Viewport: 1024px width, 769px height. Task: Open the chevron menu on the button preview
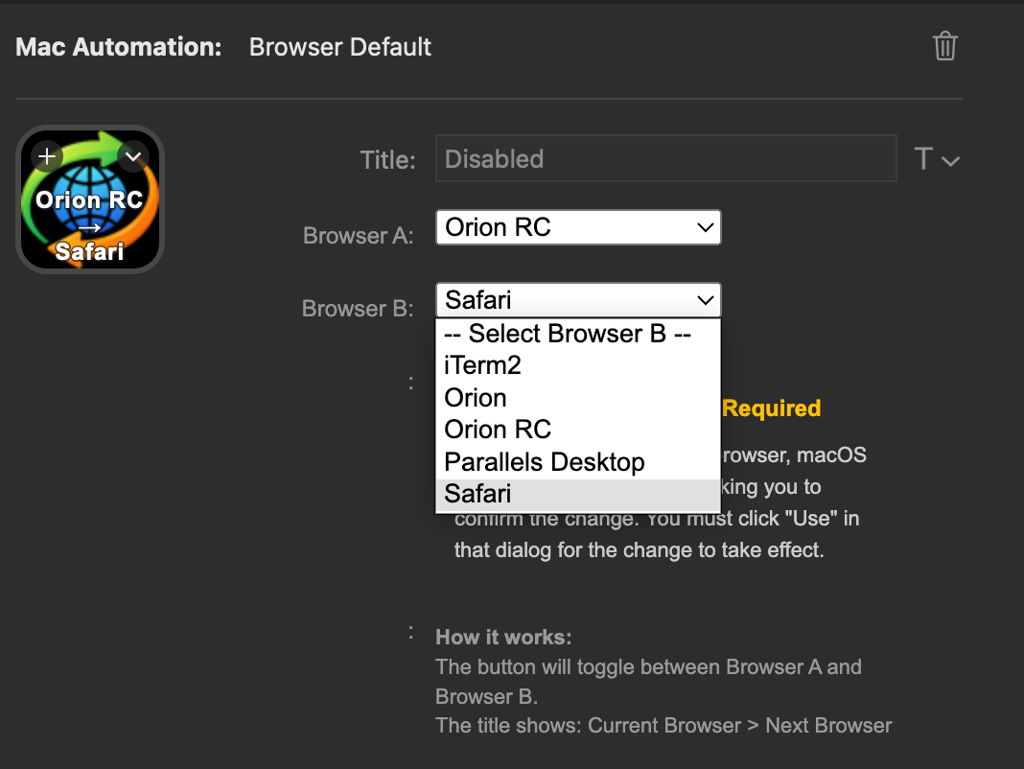point(132,156)
